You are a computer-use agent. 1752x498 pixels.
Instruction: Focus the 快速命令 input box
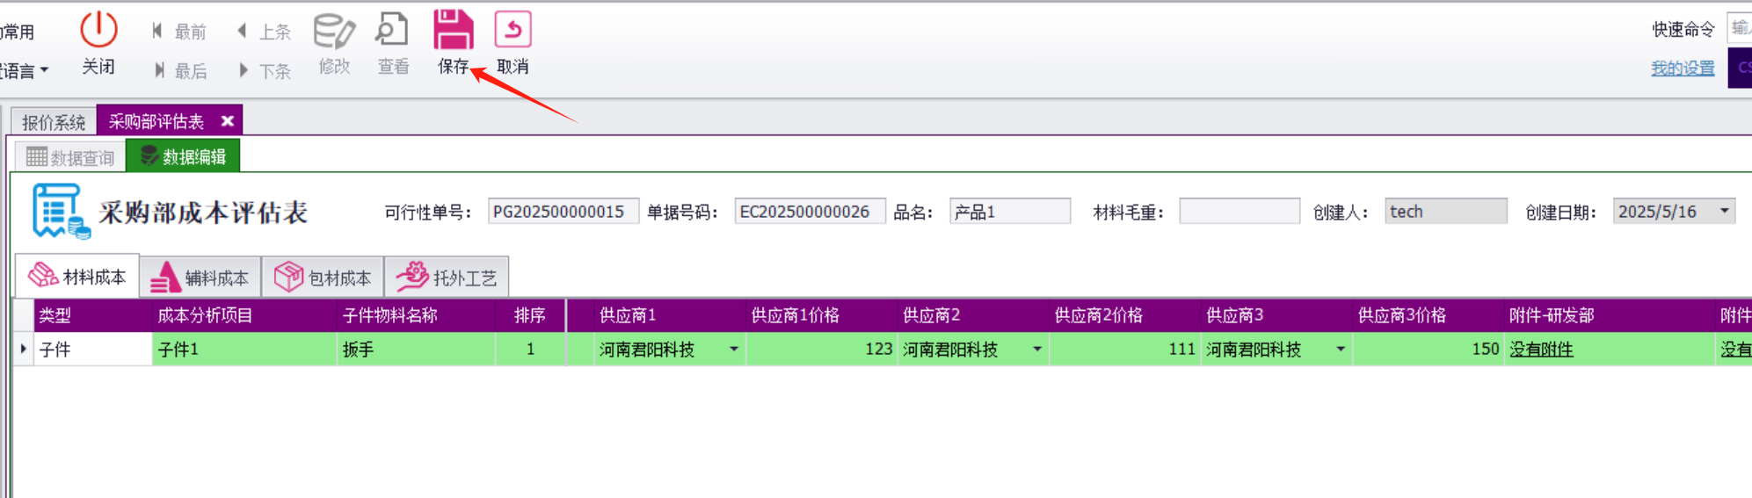coord(1739,28)
